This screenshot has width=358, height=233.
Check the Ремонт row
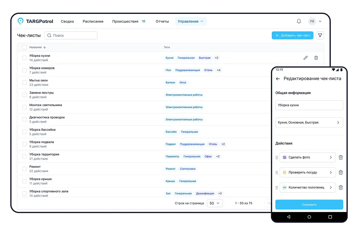click(x=24, y=169)
